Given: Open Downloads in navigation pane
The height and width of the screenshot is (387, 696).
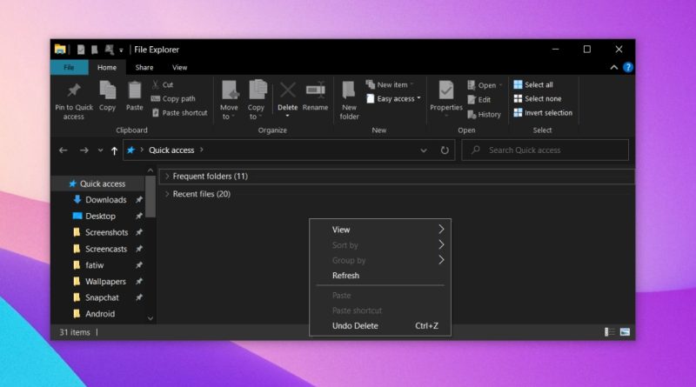Looking at the screenshot, I should 107,200.
